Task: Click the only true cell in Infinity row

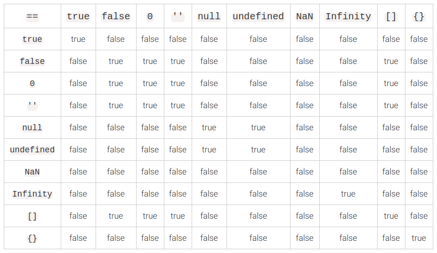Action: (348, 194)
